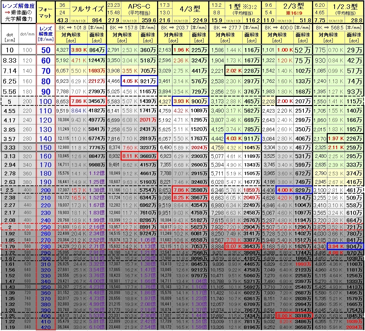This screenshot has height=331, width=365.
Task: Select the 904万 cell
Action: click(x=354, y=246)
